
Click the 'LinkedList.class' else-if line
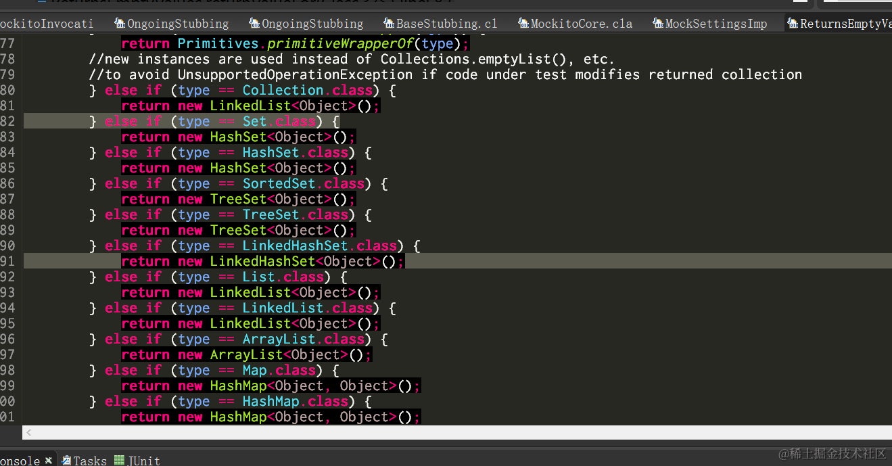(x=242, y=308)
